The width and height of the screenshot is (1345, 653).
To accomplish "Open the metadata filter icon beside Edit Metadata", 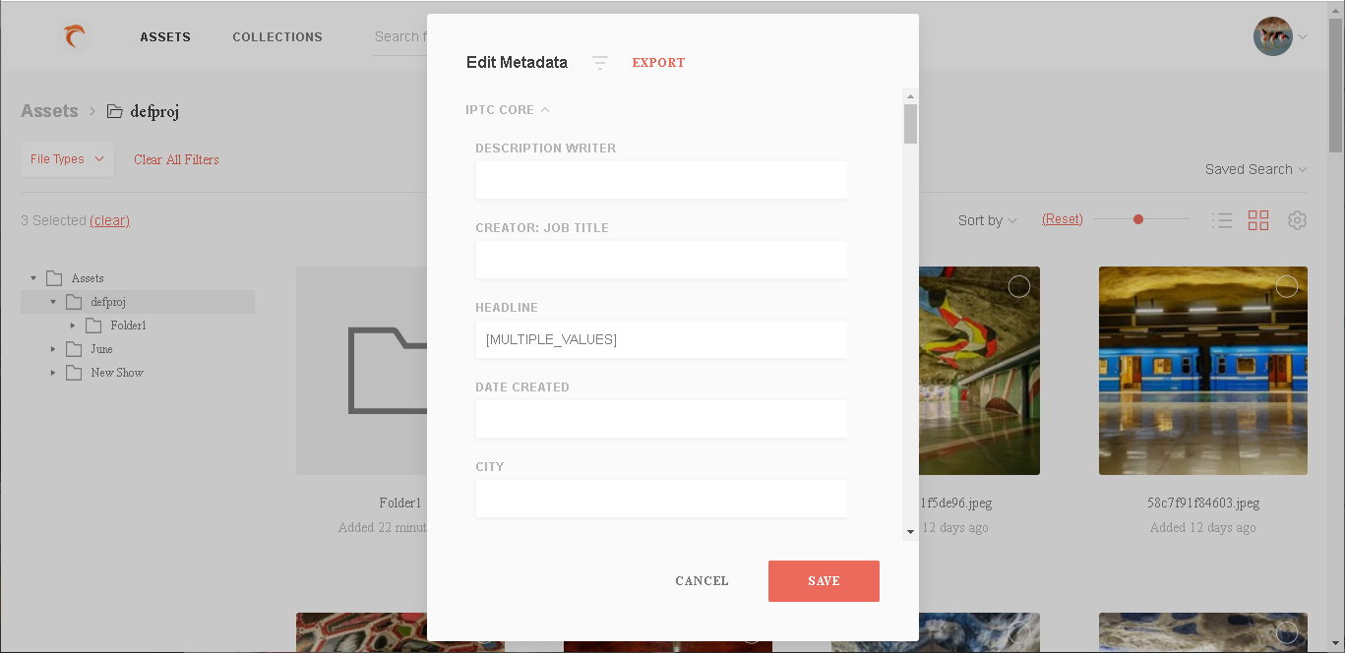I will pyautogui.click(x=600, y=63).
